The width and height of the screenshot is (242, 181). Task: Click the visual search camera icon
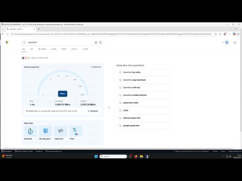point(101,43)
